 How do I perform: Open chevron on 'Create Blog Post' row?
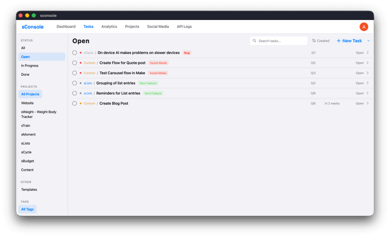pyautogui.click(x=367, y=103)
